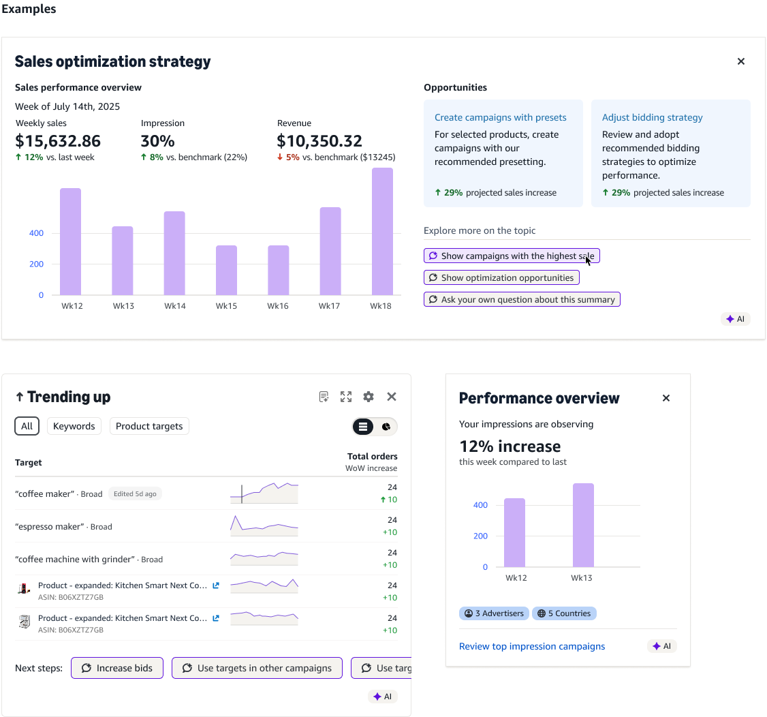Select the Keywords filter tab
This screenshot has height=717, width=767.
tap(74, 426)
